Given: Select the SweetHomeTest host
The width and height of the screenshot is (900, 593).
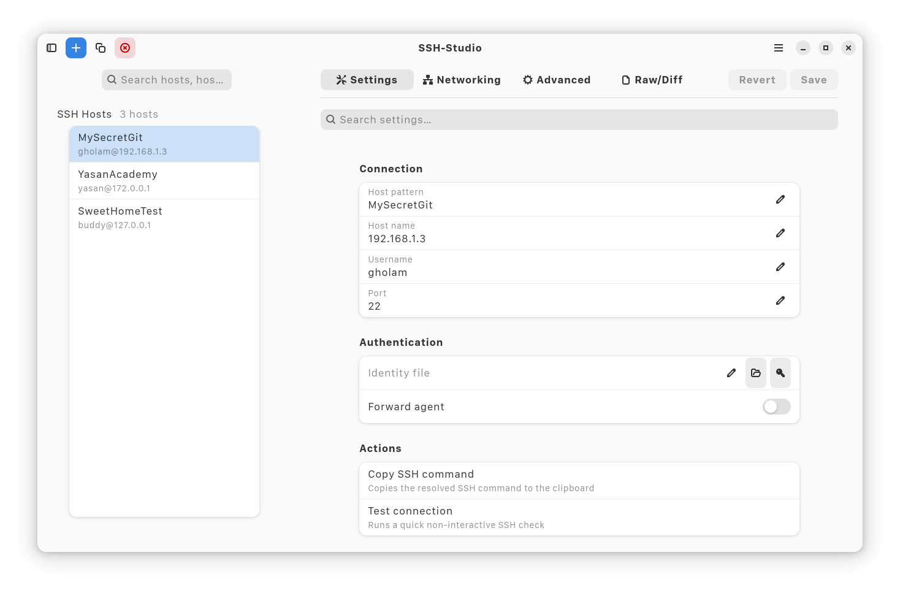Looking at the screenshot, I should point(164,218).
